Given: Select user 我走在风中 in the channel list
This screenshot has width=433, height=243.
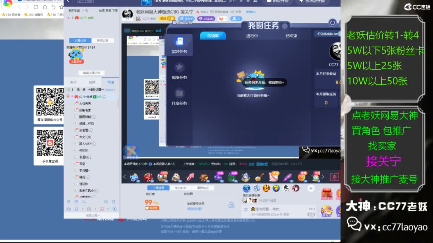Looking at the screenshot, I should [x=87, y=191].
